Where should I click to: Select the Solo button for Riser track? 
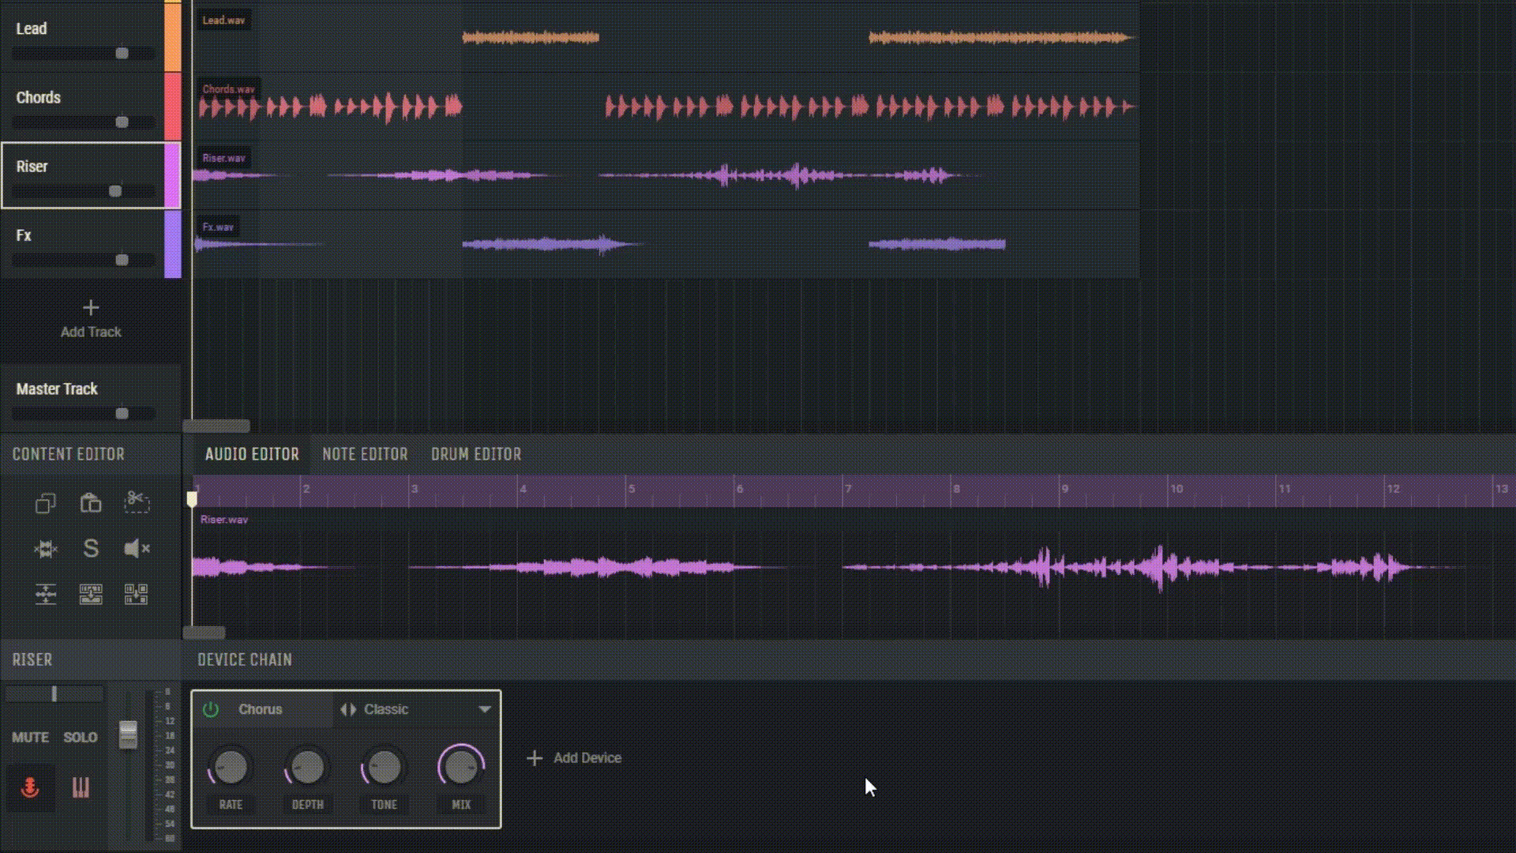coord(81,738)
